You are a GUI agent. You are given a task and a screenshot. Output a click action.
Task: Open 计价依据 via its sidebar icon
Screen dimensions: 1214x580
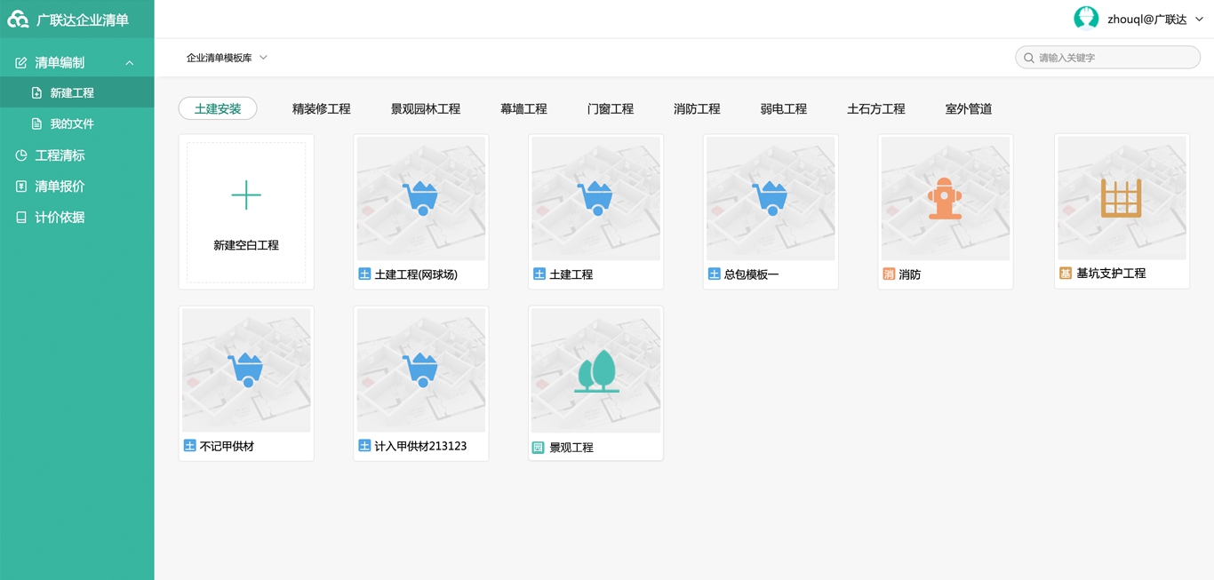coord(20,218)
